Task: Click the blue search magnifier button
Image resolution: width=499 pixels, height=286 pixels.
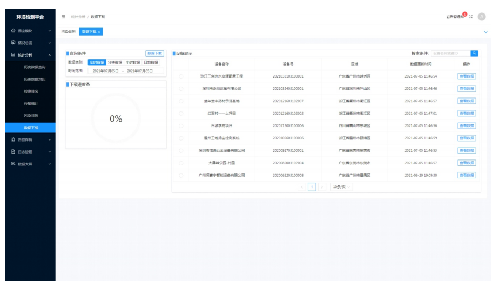Action: click(474, 53)
